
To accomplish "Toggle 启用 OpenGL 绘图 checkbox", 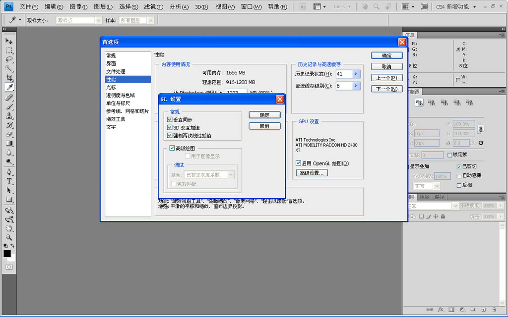I will [x=298, y=163].
